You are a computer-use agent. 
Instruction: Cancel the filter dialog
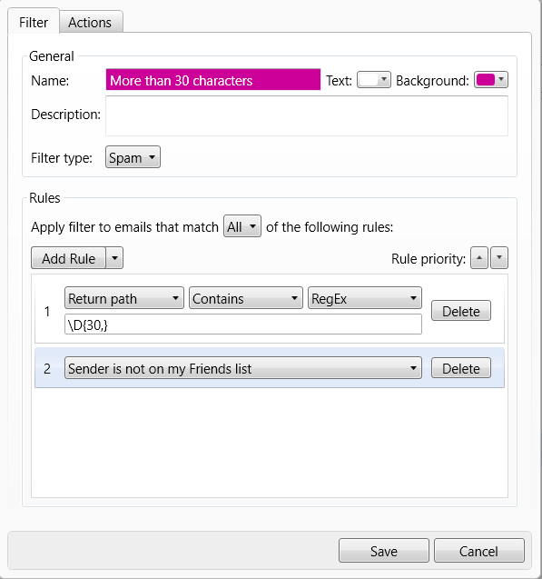point(479,551)
